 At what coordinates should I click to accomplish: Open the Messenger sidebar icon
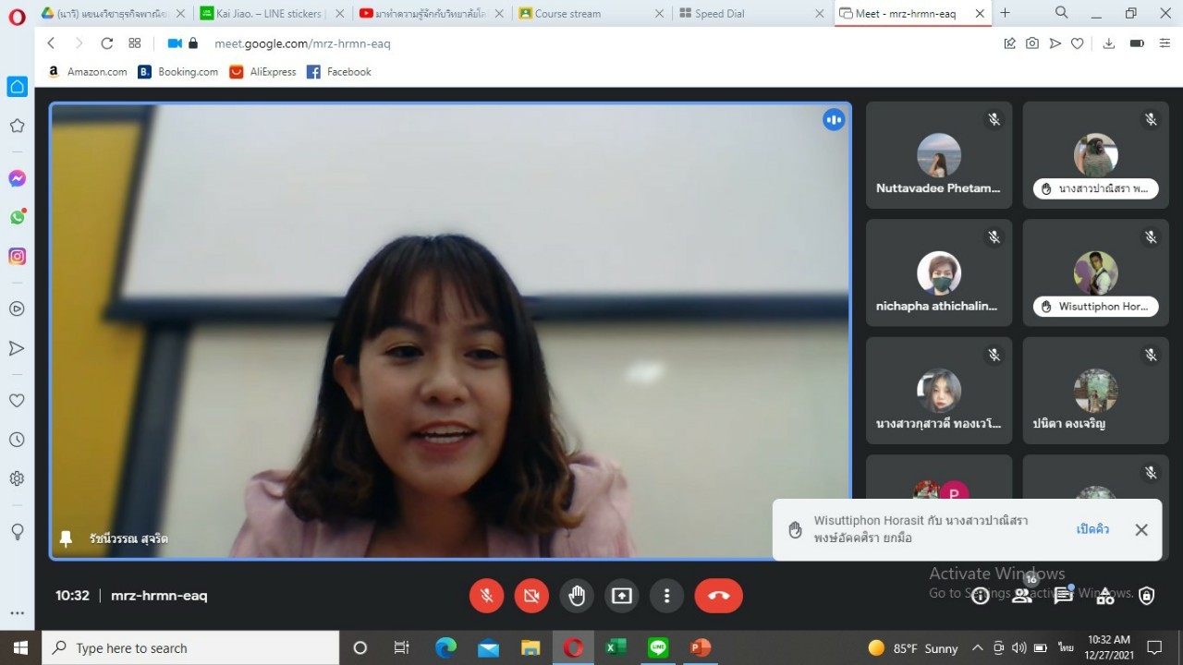click(17, 178)
